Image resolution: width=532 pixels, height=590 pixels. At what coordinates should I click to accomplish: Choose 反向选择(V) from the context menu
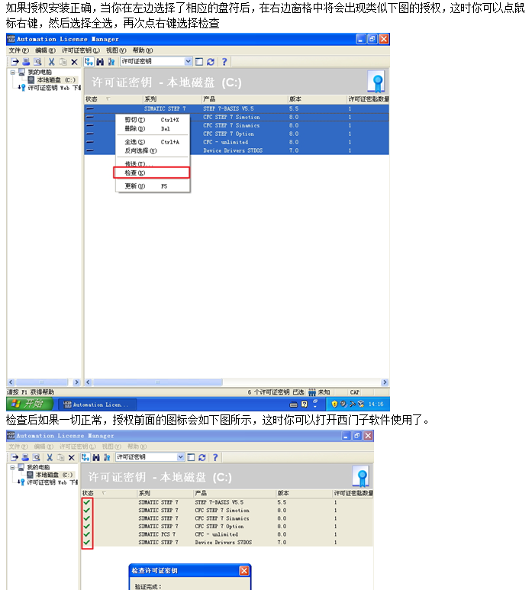(x=153, y=150)
